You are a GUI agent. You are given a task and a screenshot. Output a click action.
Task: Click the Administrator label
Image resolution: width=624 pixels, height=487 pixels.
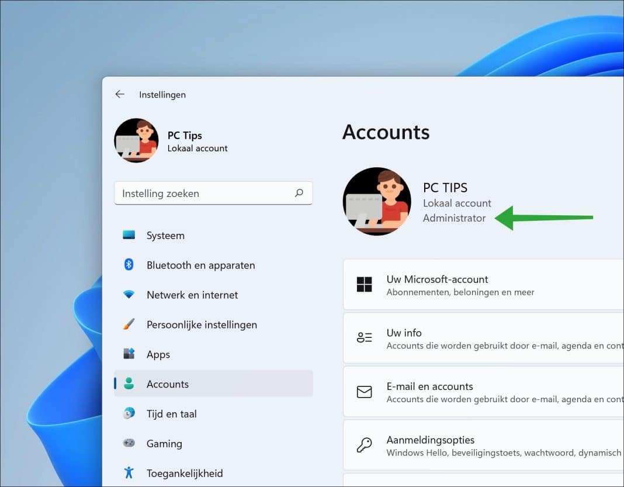(x=454, y=218)
